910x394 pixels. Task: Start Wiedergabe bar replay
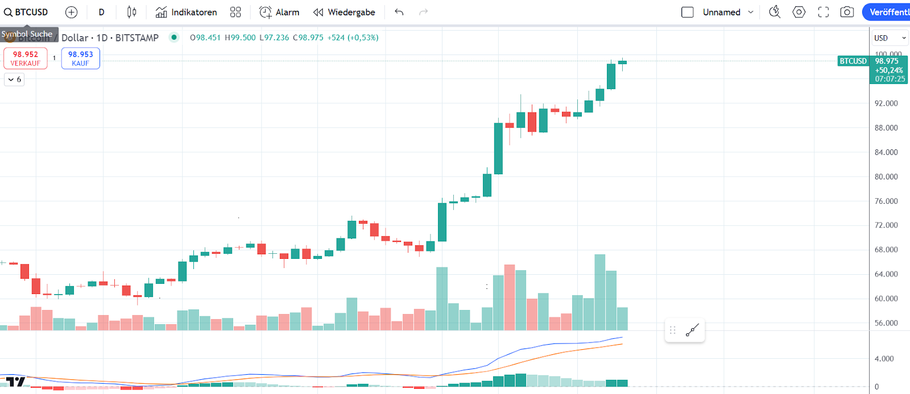(x=344, y=12)
